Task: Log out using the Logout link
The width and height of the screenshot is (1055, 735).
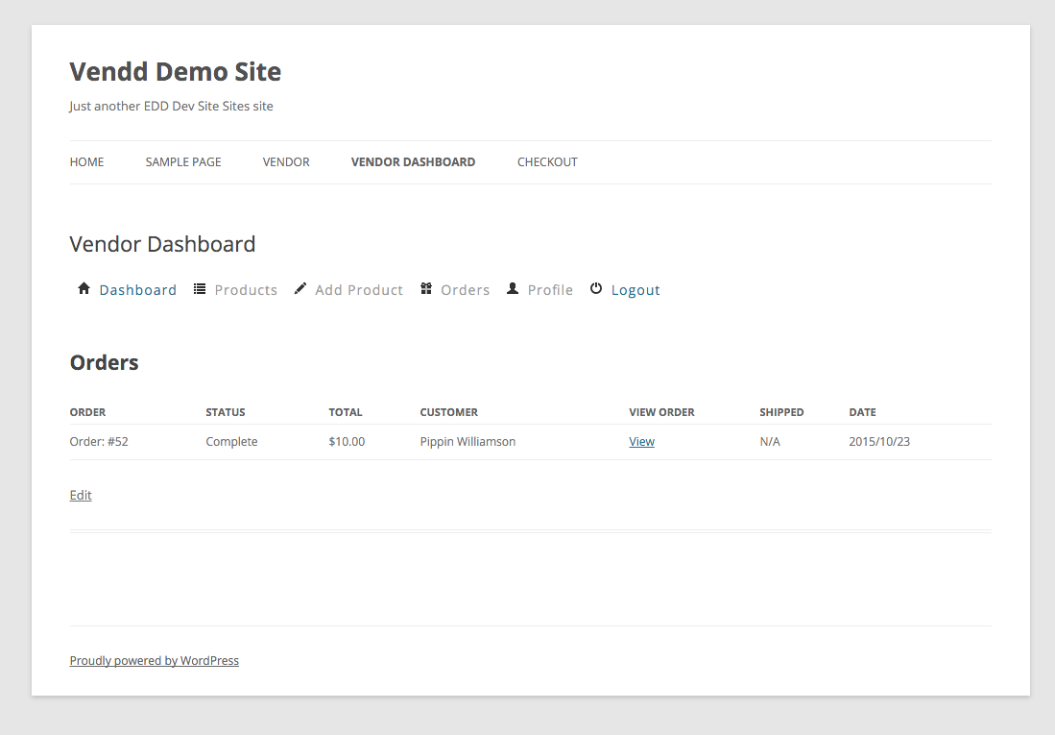Action: 635,290
